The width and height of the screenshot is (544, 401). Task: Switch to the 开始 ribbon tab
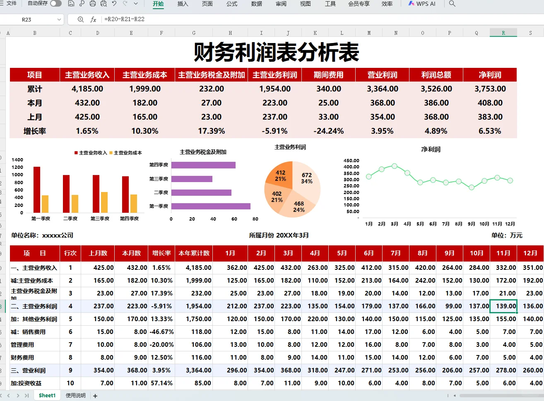pos(158,4)
